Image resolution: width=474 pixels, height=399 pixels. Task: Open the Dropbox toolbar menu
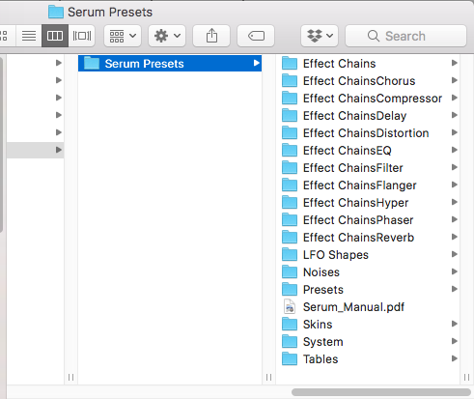click(320, 36)
